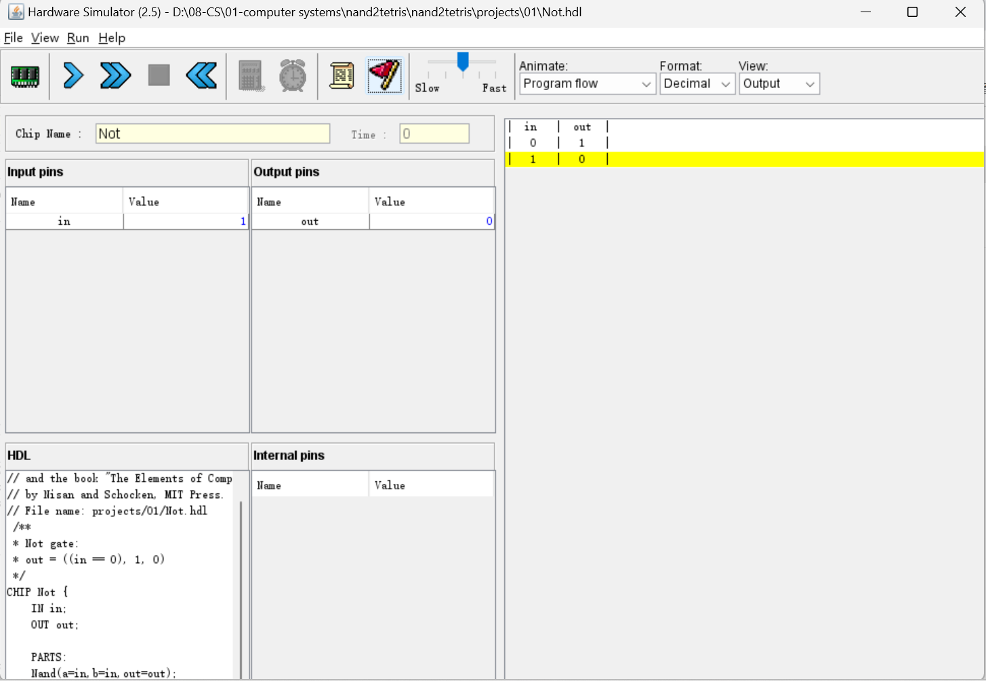This screenshot has height=681, width=986.
Task: Open the Help menu
Action: tap(112, 38)
